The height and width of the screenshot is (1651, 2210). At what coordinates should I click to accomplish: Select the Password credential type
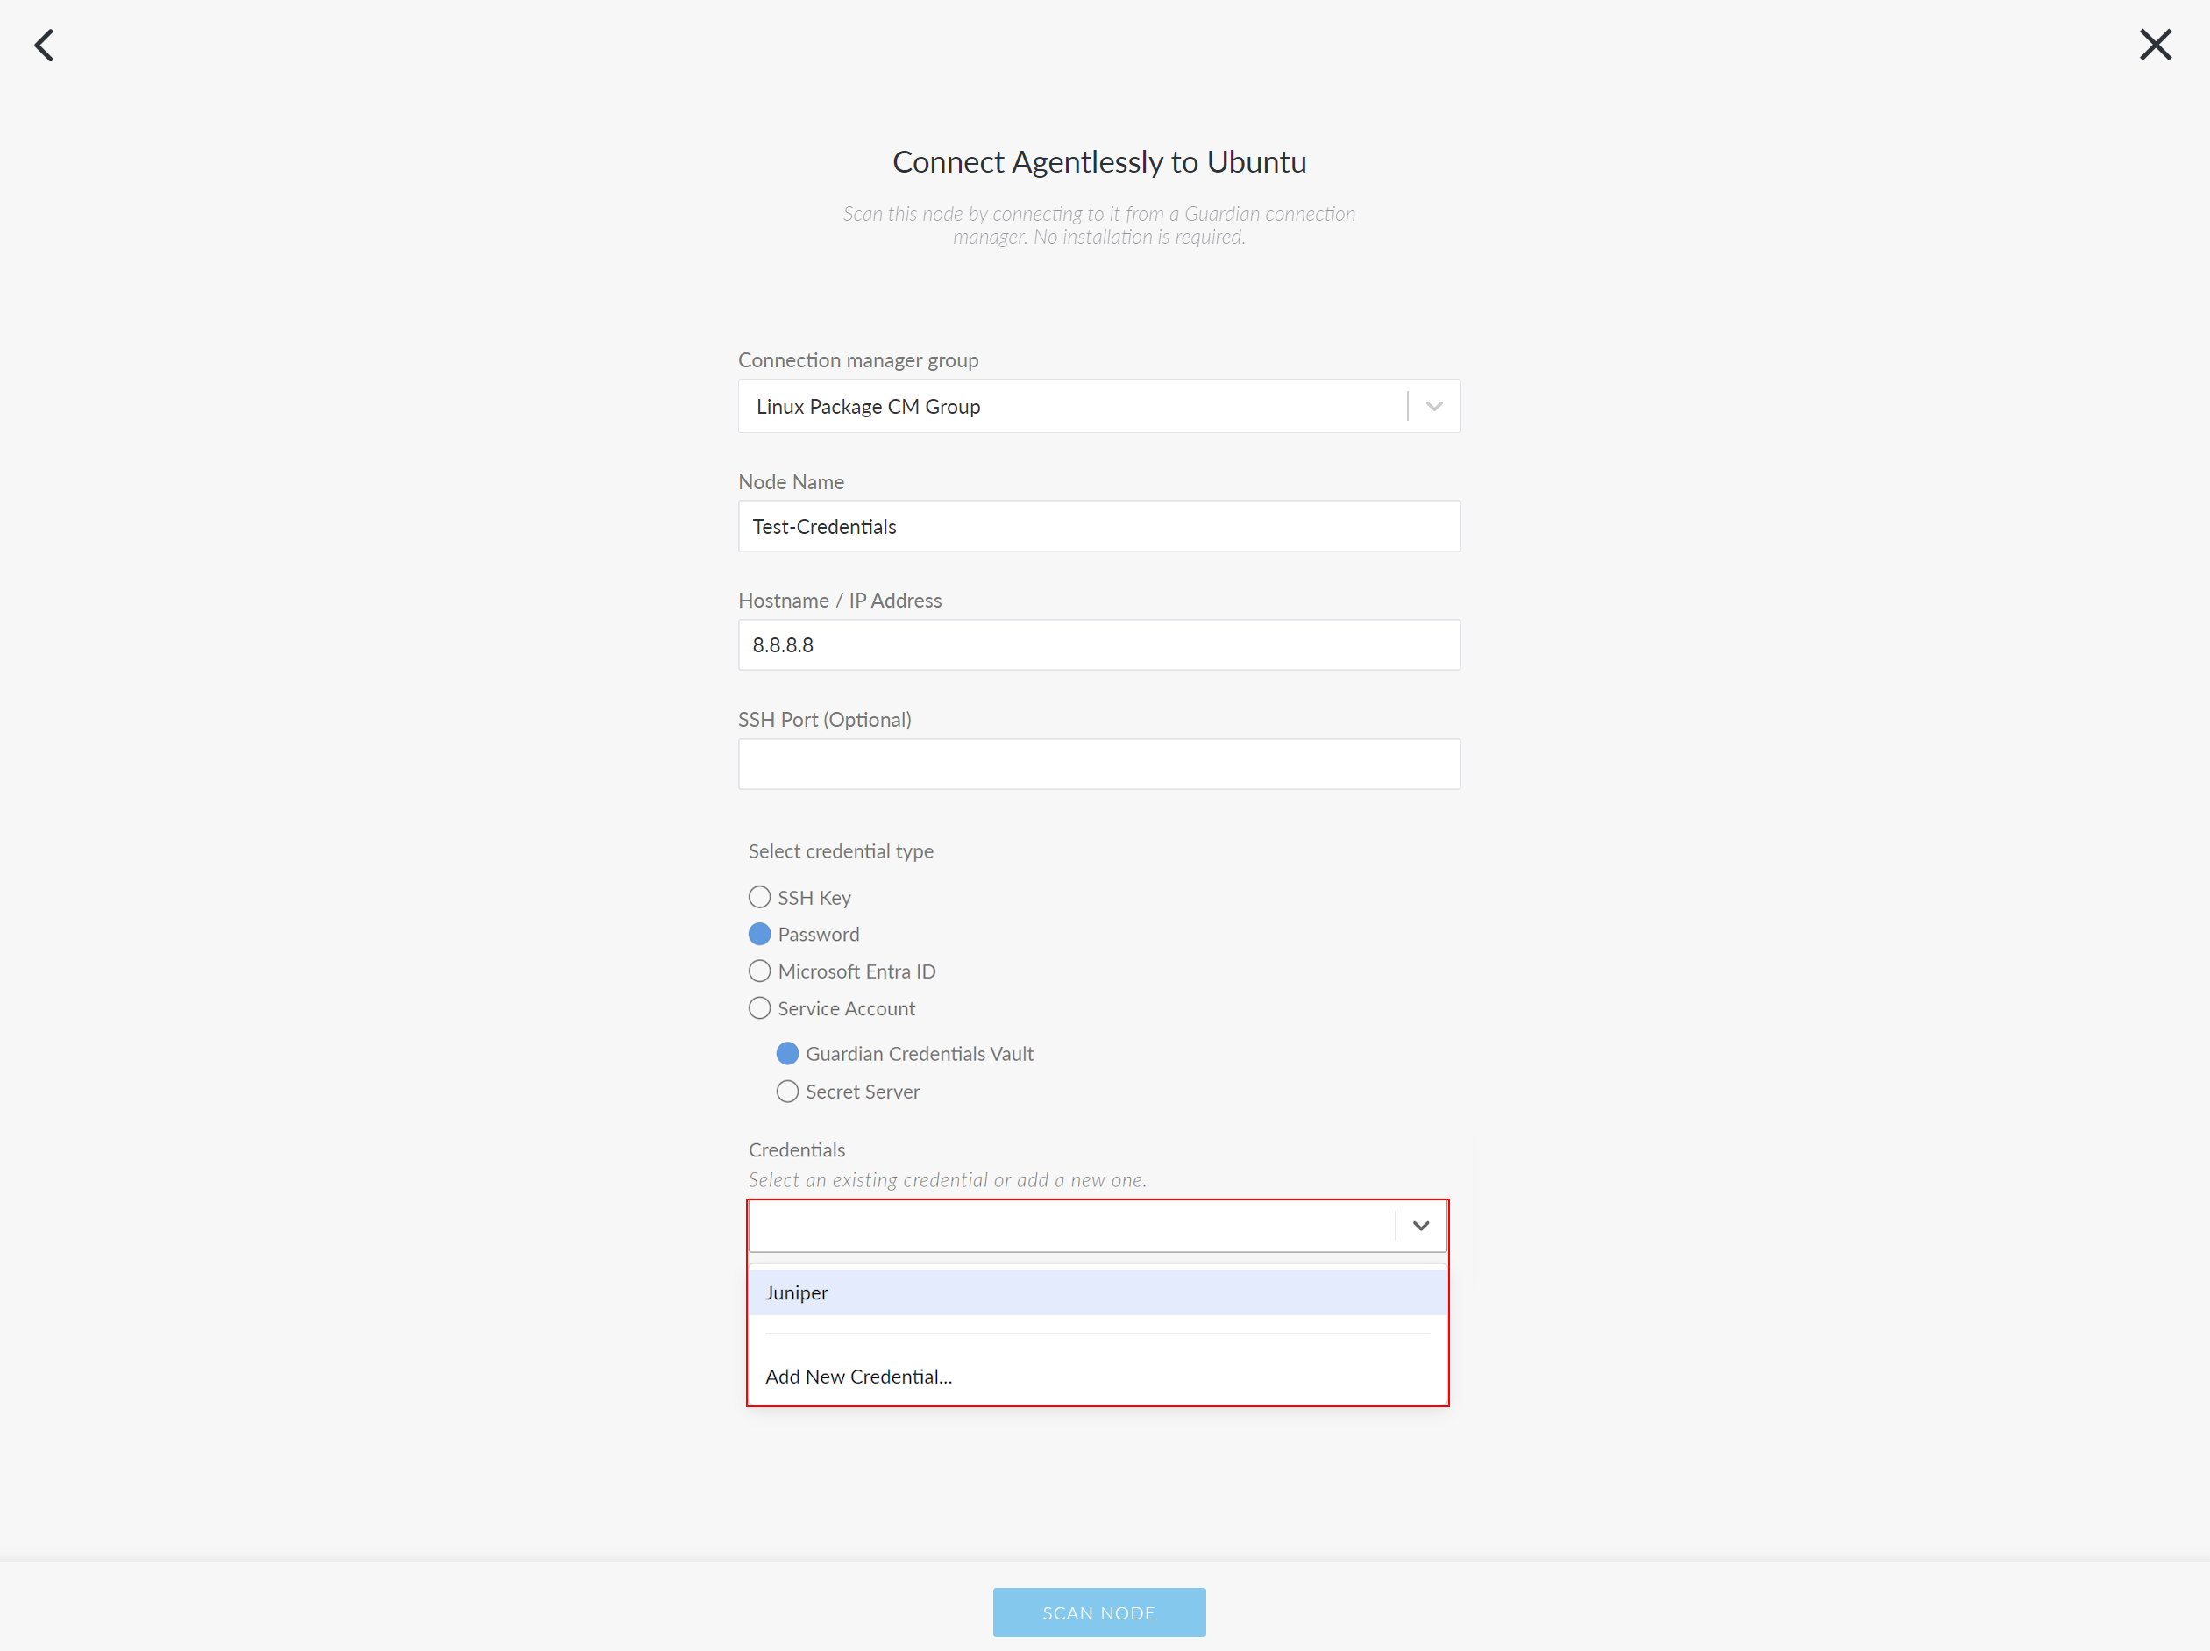pos(759,934)
